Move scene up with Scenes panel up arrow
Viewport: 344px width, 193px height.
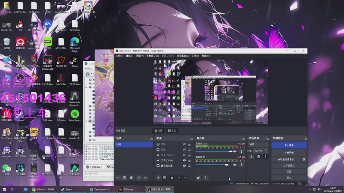pyautogui.click(x=139, y=178)
